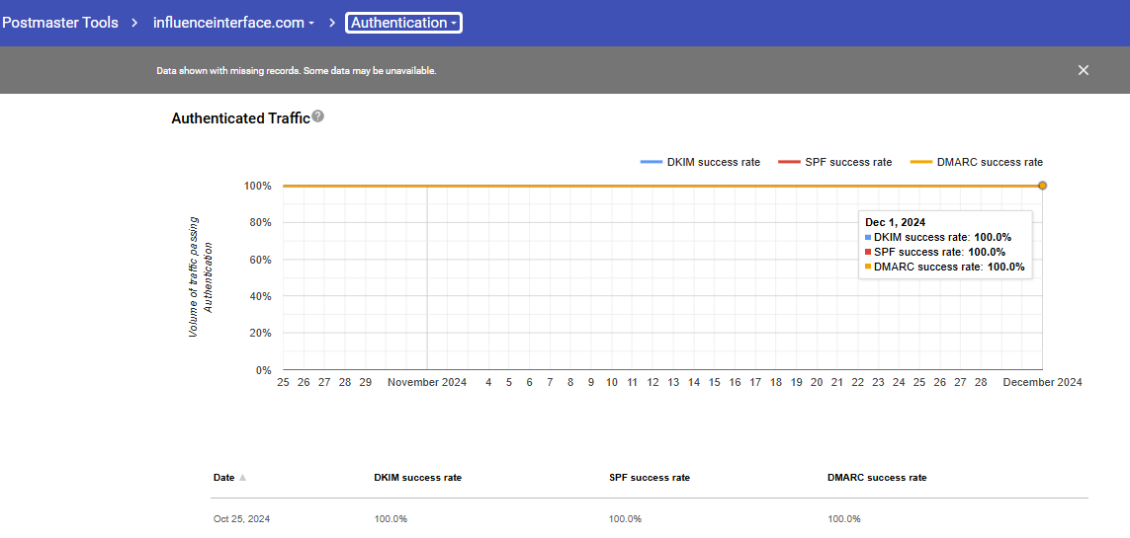Image resolution: width=1130 pixels, height=538 pixels.
Task: Open the influenceinterface.com domain dropdown
Action: (x=233, y=23)
